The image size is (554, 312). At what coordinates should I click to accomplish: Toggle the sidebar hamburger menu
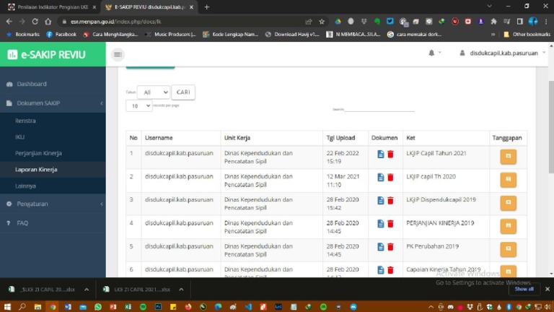pyautogui.click(x=118, y=54)
